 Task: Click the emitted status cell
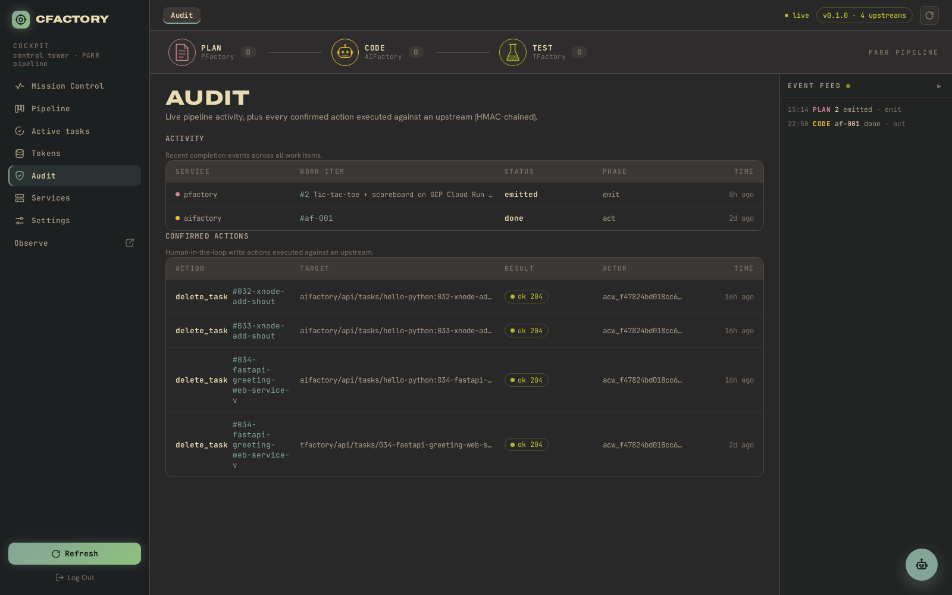(x=521, y=195)
